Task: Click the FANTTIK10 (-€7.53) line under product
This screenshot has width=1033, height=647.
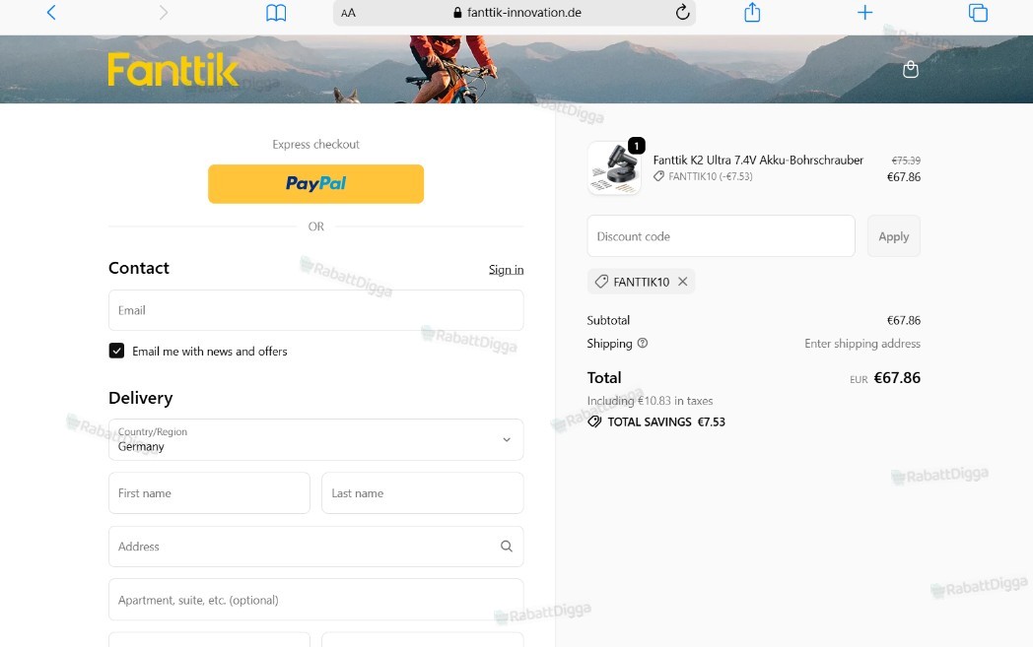Action: (703, 176)
